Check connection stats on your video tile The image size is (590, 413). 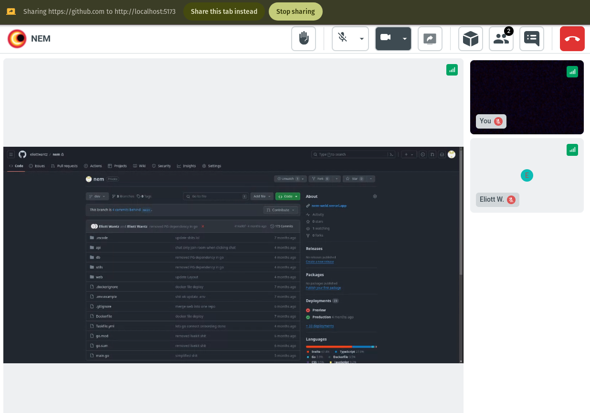coord(572,71)
